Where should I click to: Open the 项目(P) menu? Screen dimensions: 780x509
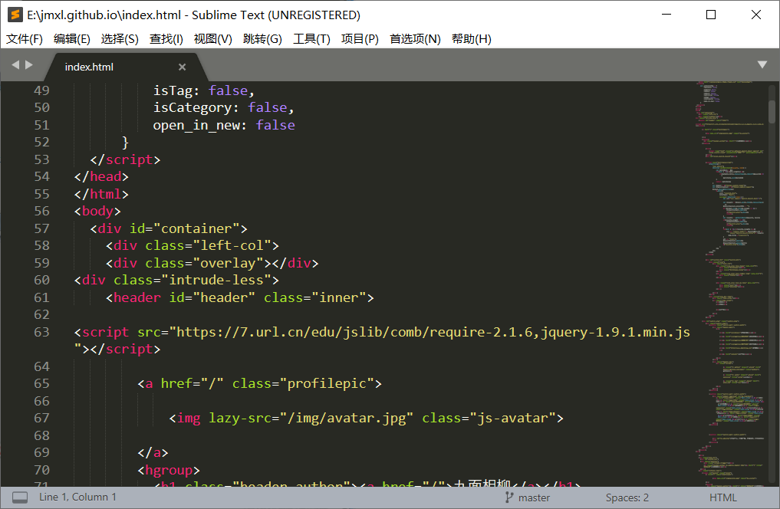coord(360,39)
